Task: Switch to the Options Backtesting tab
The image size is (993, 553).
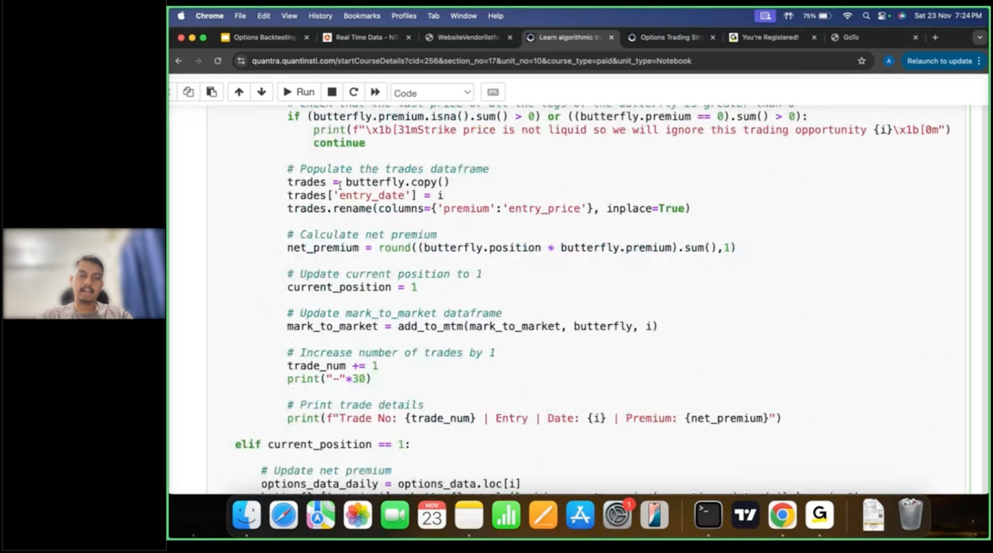Action: pos(264,37)
